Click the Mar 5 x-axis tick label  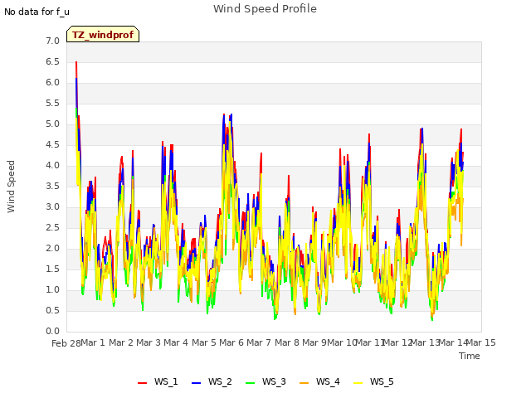[x=204, y=342]
